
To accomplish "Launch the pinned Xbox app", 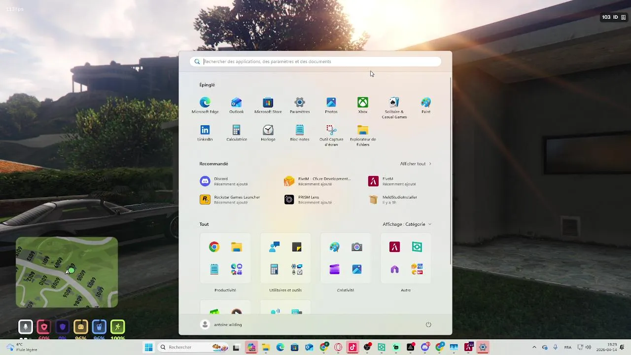I will point(363,105).
